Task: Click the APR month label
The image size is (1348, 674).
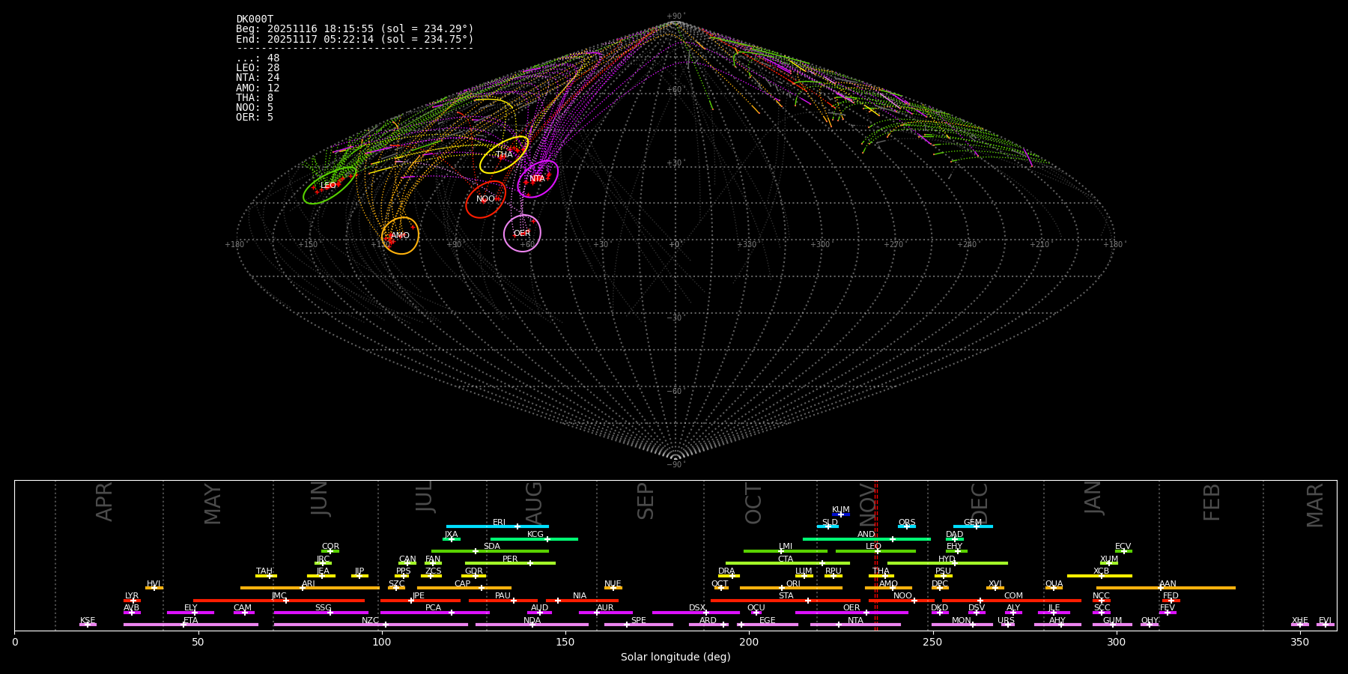Action: pyautogui.click(x=104, y=502)
